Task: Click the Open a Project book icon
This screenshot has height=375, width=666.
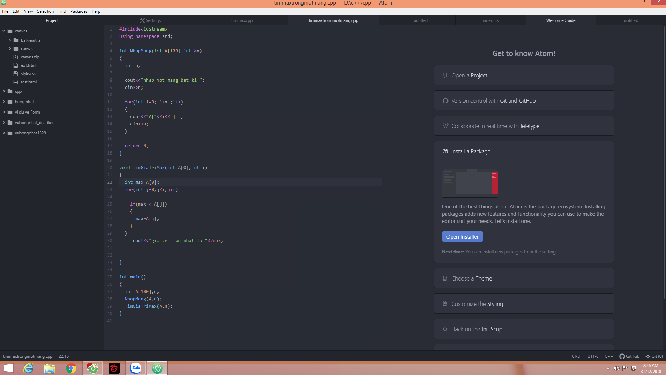Action: pos(445,75)
